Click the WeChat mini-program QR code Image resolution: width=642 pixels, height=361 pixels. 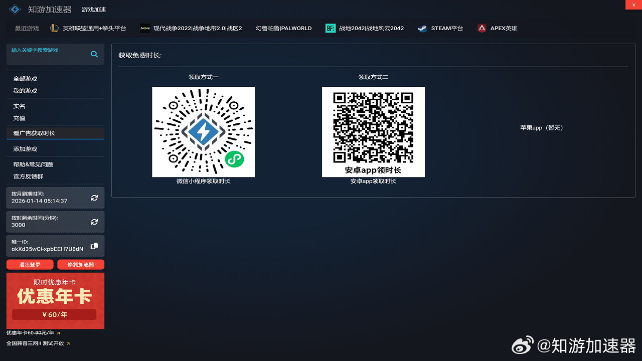(203, 132)
